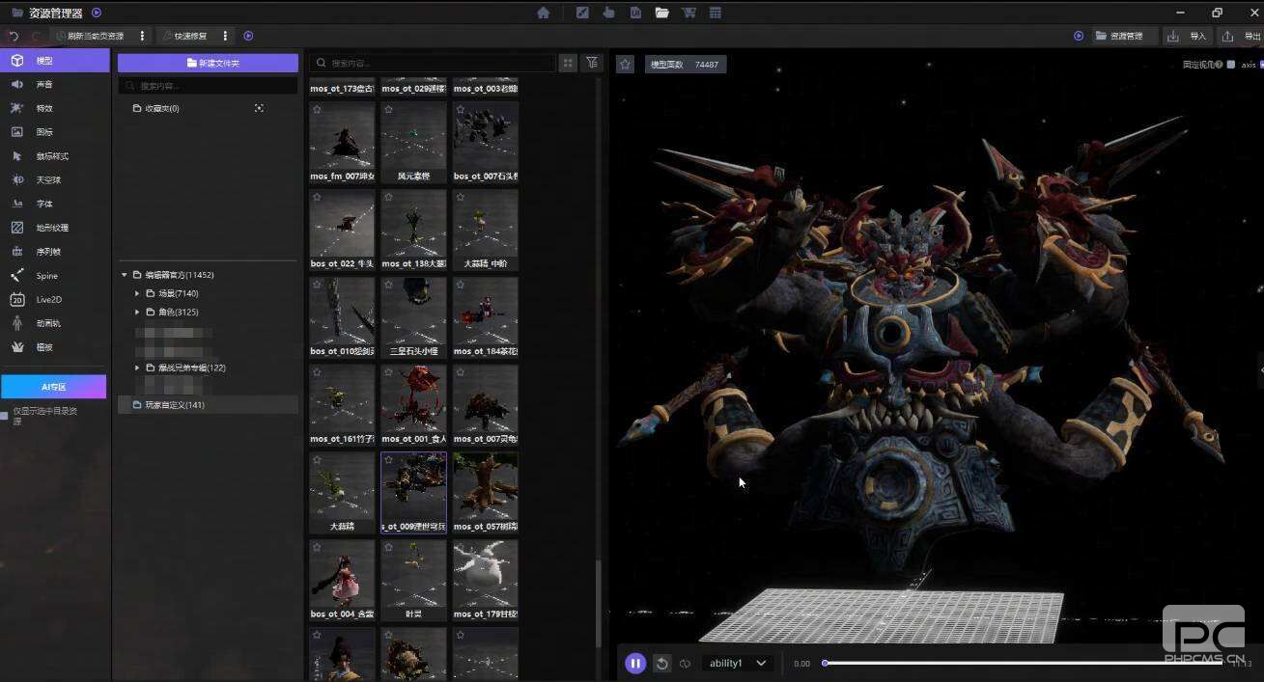Click the 刷新当前页资源 refresh button
This screenshot has width=1264, height=682.
coord(90,36)
